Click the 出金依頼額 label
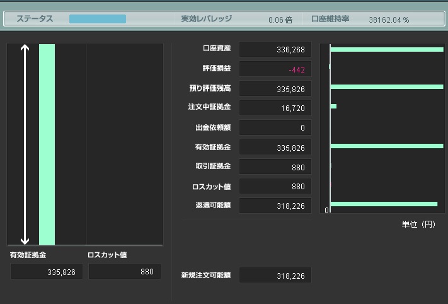This screenshot has width=448, height=304. (213, 127)
